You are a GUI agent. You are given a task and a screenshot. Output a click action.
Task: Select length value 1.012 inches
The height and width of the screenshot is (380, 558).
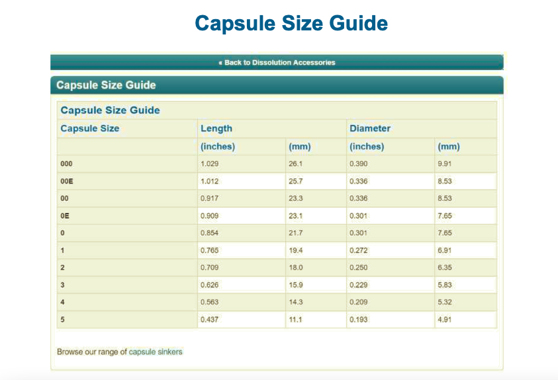[209, 181]
